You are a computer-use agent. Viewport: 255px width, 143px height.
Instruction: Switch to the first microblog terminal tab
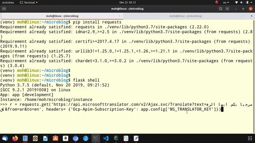62,16
